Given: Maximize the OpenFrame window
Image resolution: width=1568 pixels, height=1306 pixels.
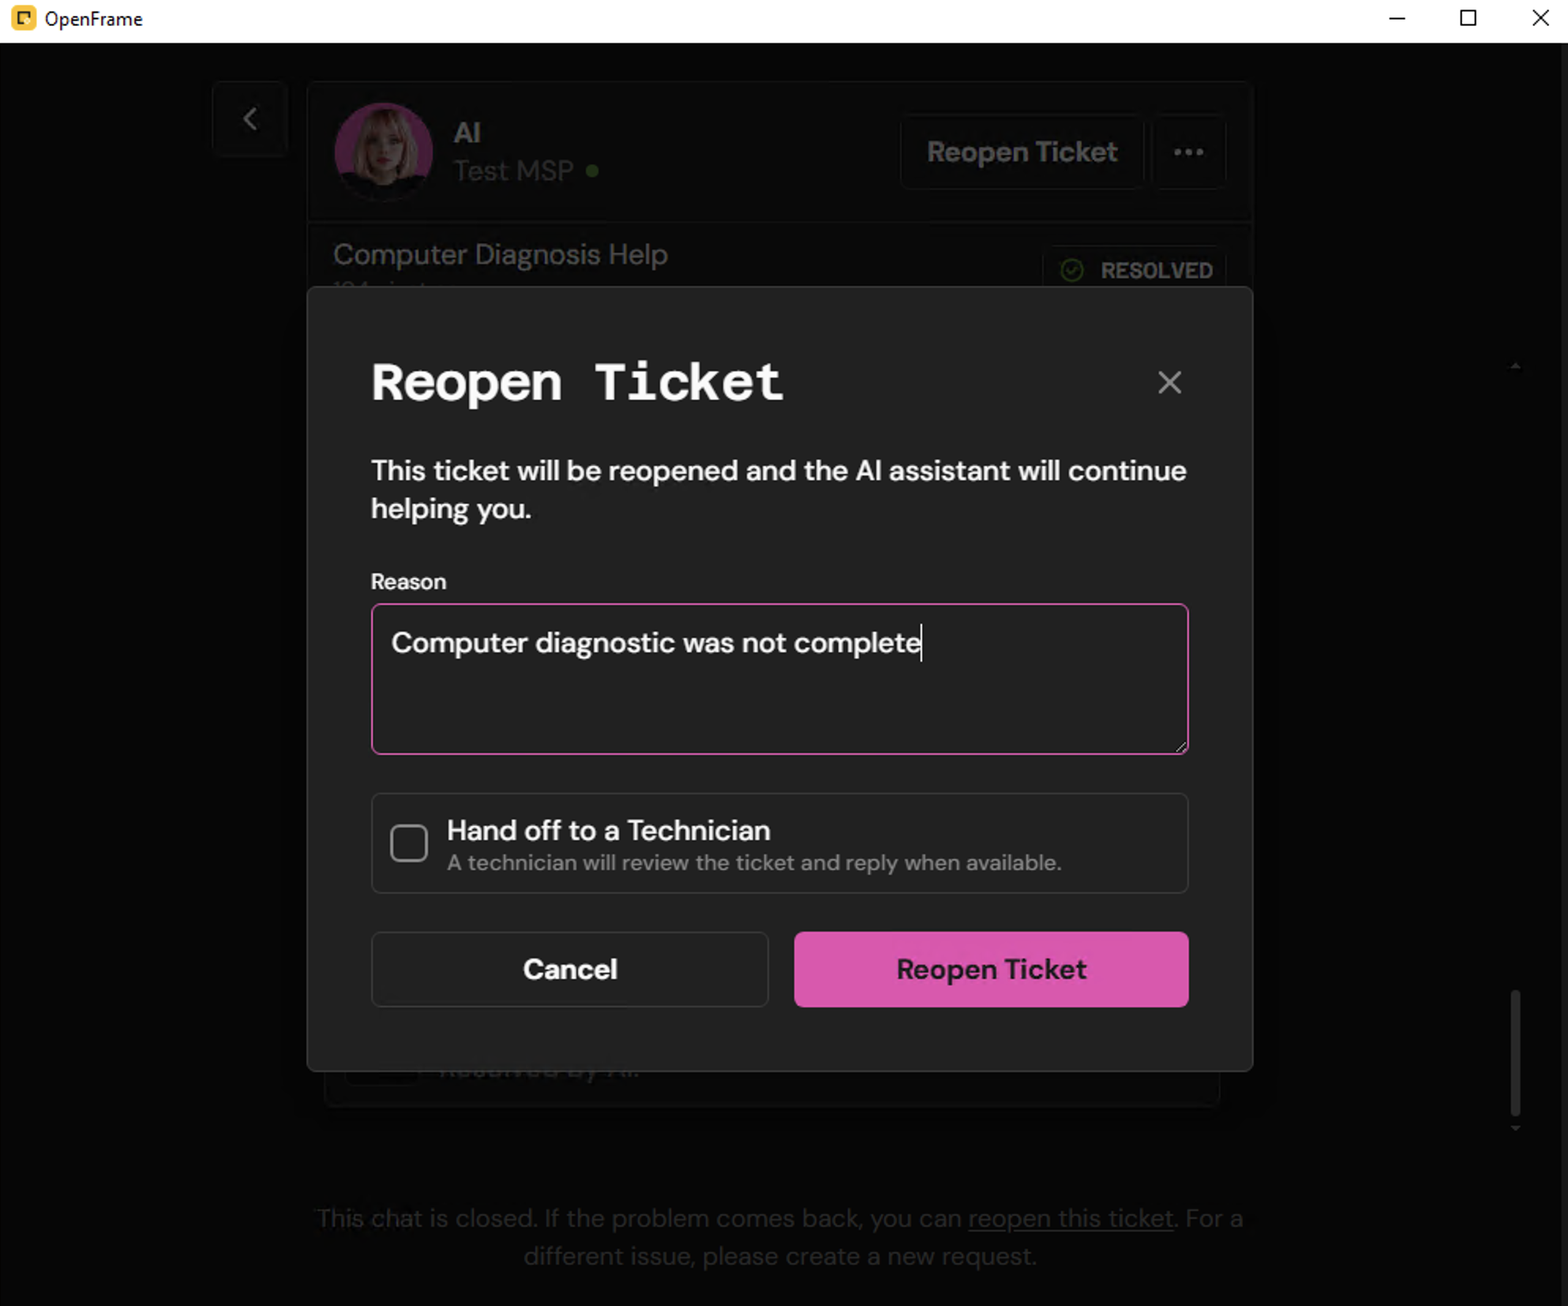Looking at the screenshot, I should (x=1468, y=18).
